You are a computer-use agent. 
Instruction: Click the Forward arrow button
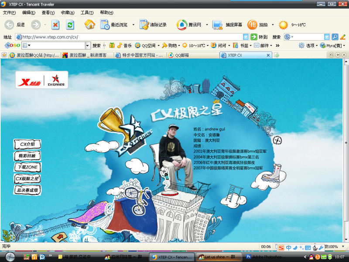click(36, 24)
